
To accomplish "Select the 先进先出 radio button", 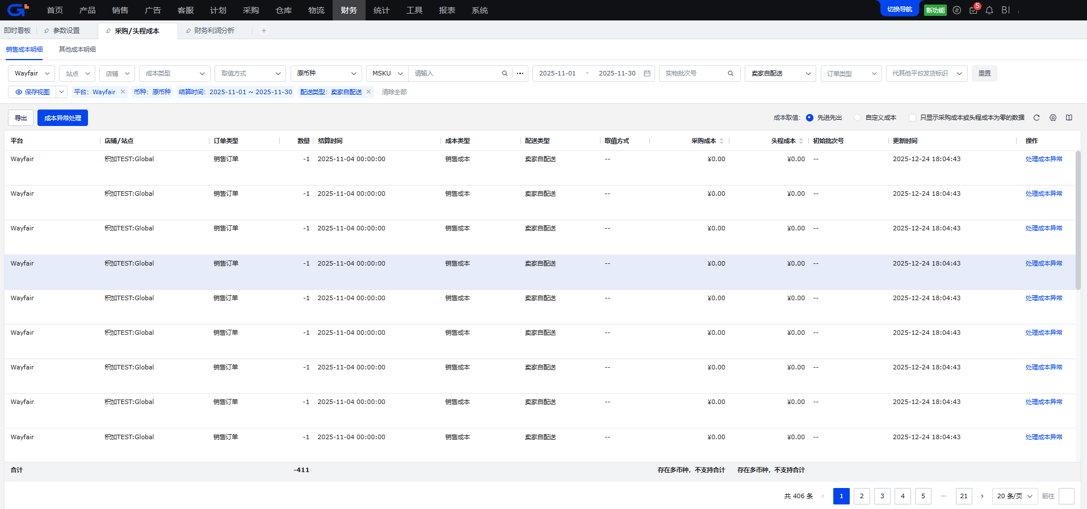I will pyautogui.click(x=809, y=118).
